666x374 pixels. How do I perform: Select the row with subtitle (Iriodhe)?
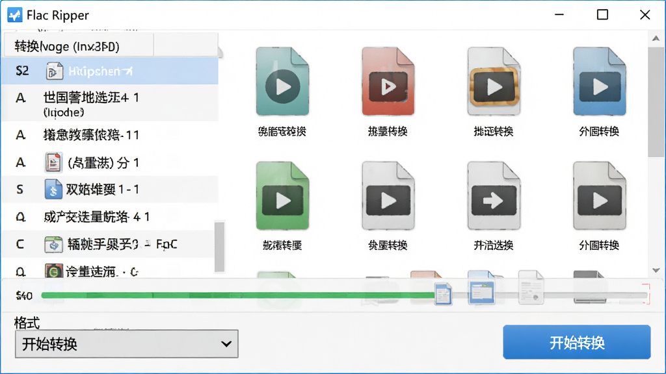(x=110, y=103)
